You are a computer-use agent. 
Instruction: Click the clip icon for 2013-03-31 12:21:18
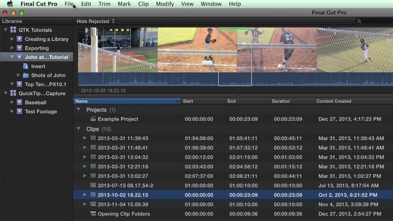coord(93,166)
